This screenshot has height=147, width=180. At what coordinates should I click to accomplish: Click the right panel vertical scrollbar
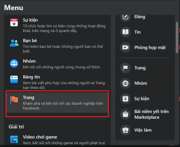coord(177,37)
